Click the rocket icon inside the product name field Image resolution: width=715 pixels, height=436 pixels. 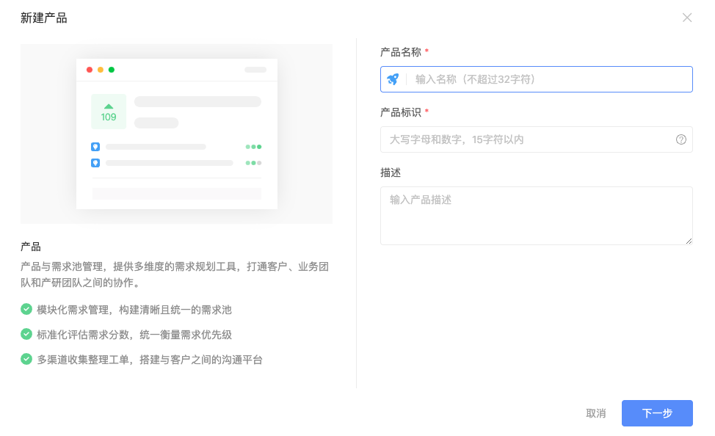(x=393, y=79)
